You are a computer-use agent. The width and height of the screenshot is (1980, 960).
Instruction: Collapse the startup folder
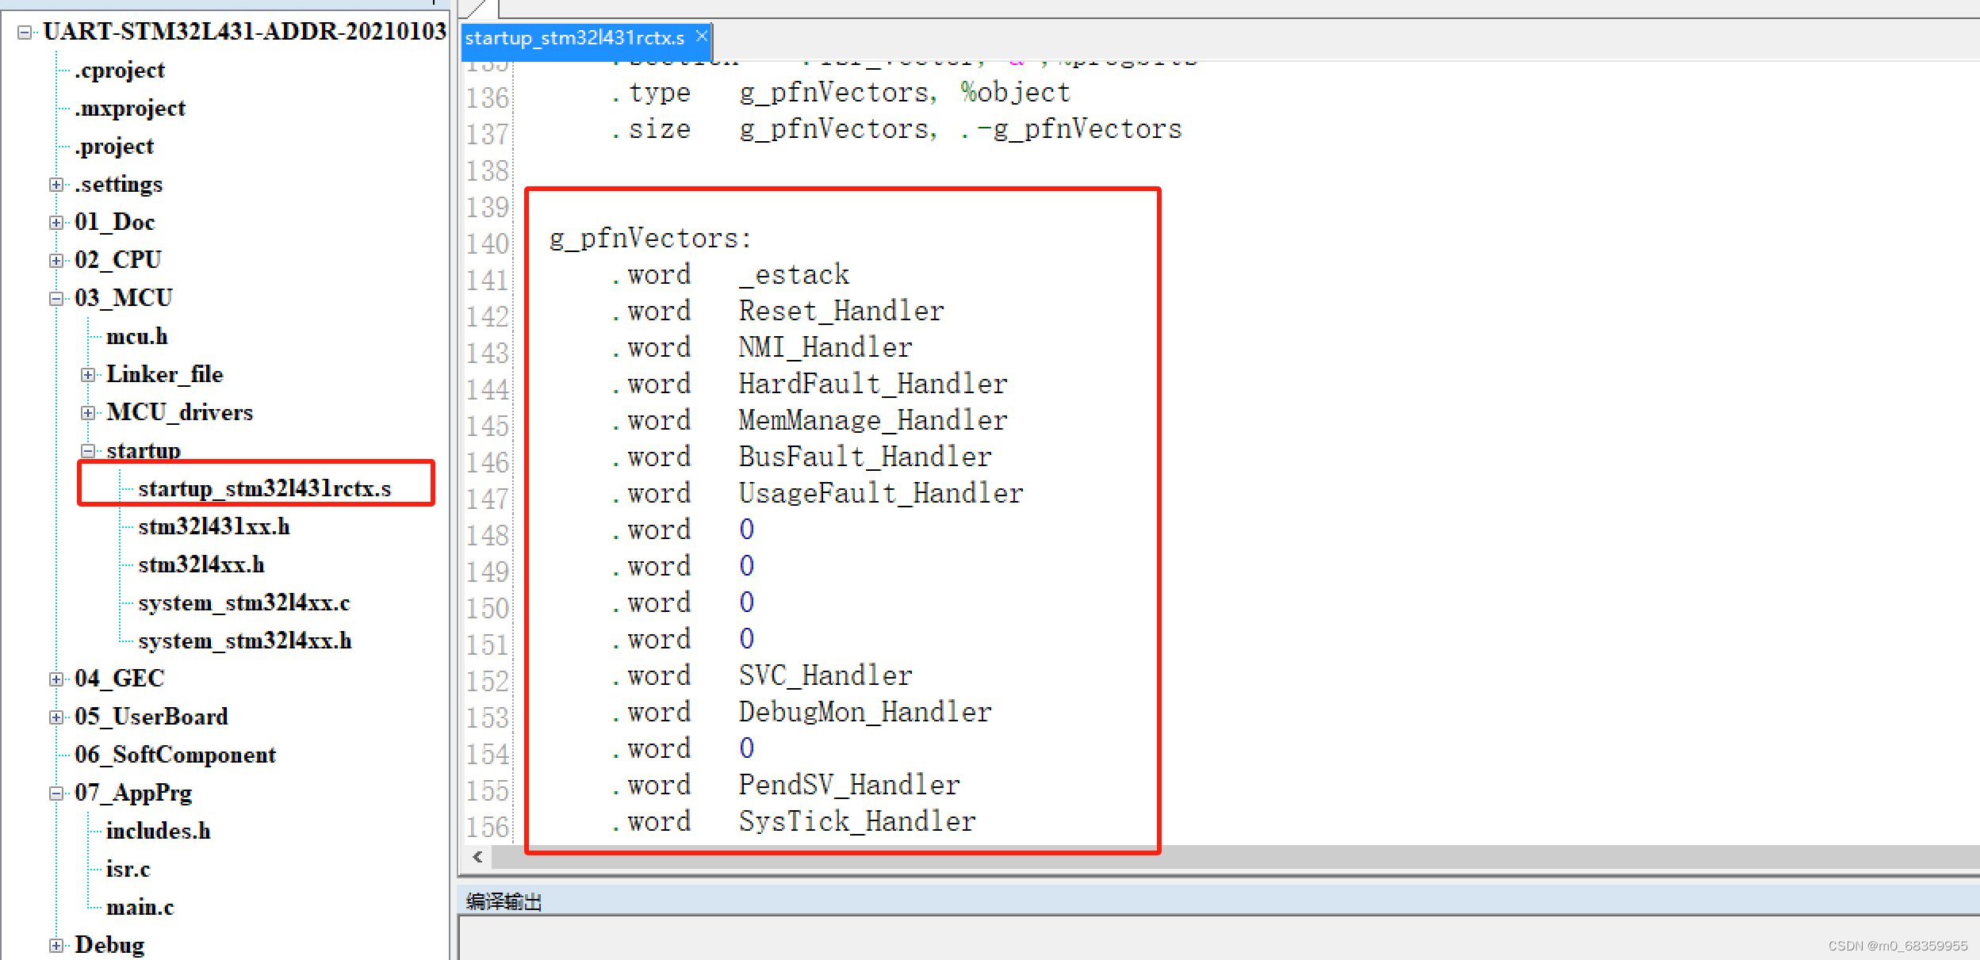point(88,451)
